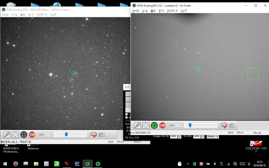Open the ウイルスバスター クラウド desktop shortcut
This screenshot has height=168, width=269.
[256, 147]
